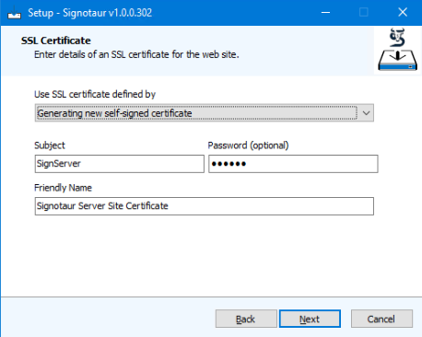
Task: Open the SSL certificate source dropdown
Action: tap(205, 113)
